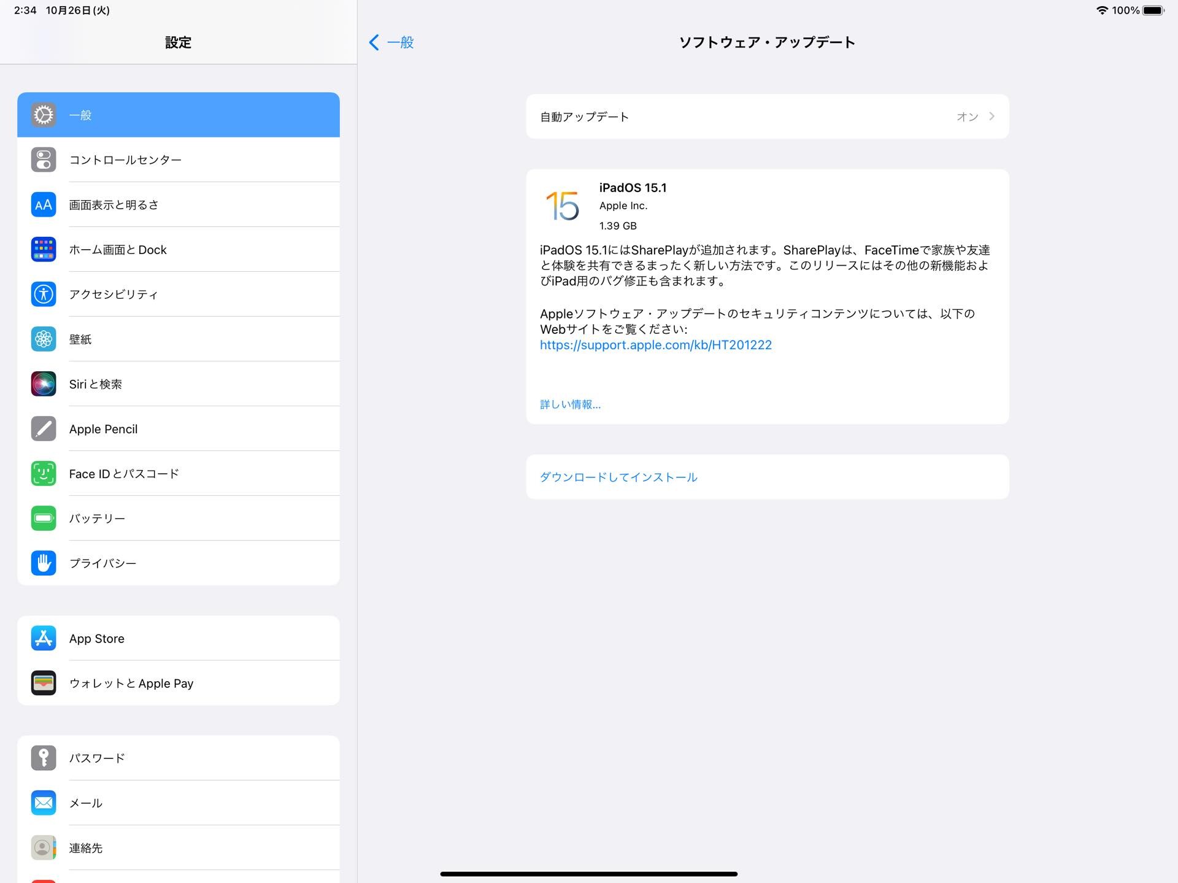The image size is (1178, 883).
Task: Tap the Wi-Fi status icon
Action: coord(1102,10)
